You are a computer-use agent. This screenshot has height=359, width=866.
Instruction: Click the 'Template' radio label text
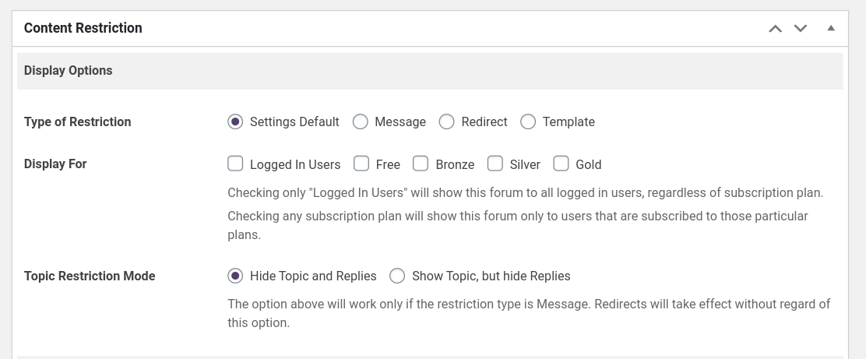pos(569,122)
